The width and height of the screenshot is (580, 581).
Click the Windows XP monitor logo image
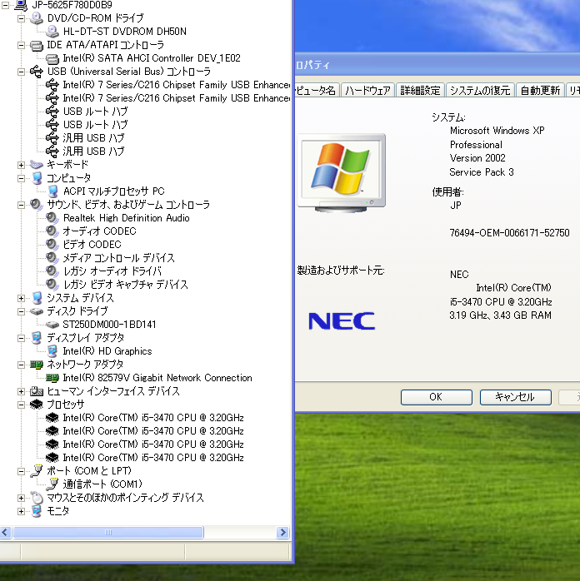[342, 173]
